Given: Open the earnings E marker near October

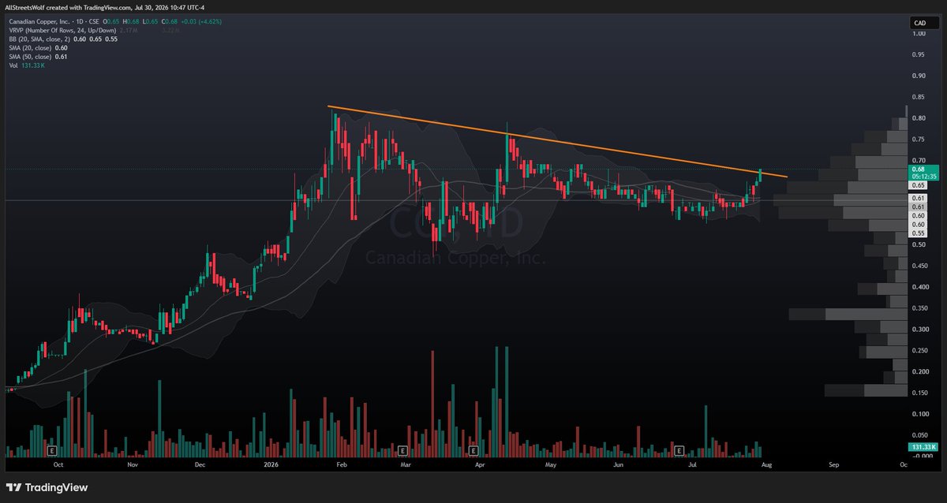Looking at the screenshot, I should tap(52, 451).
